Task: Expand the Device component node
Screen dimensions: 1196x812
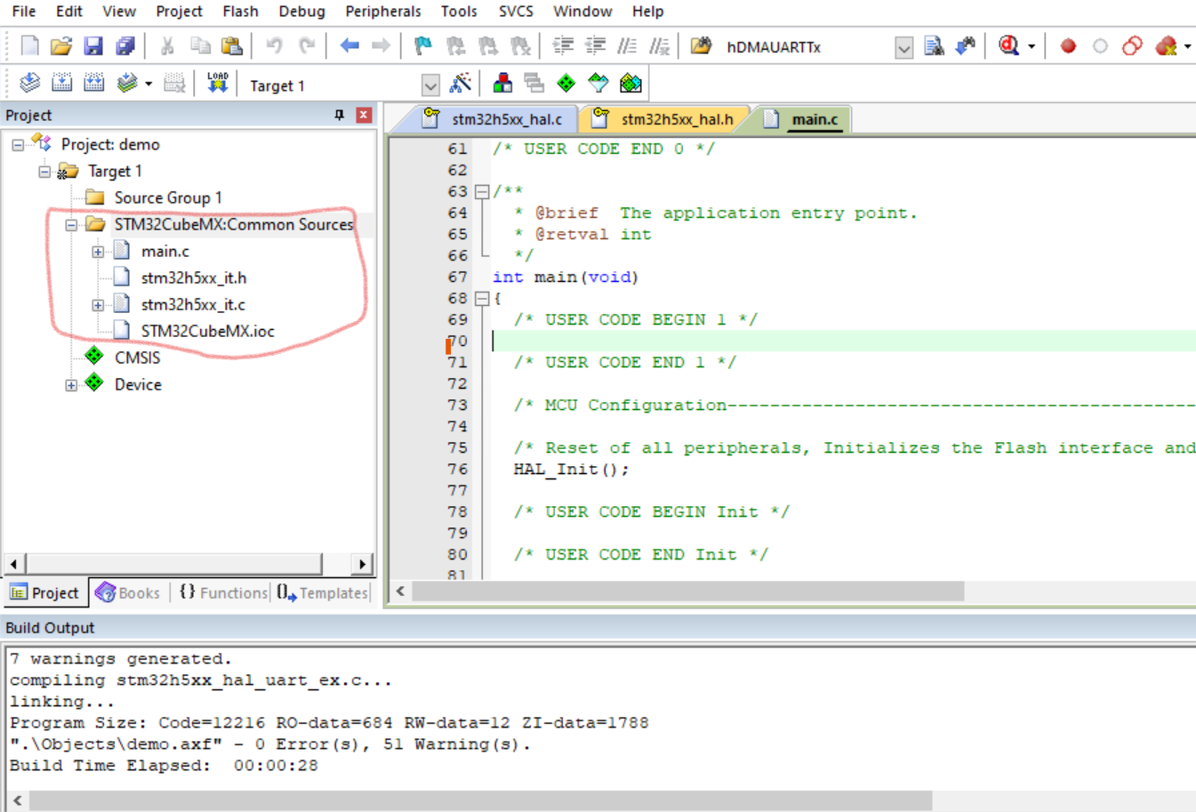Action: point(71,385)
